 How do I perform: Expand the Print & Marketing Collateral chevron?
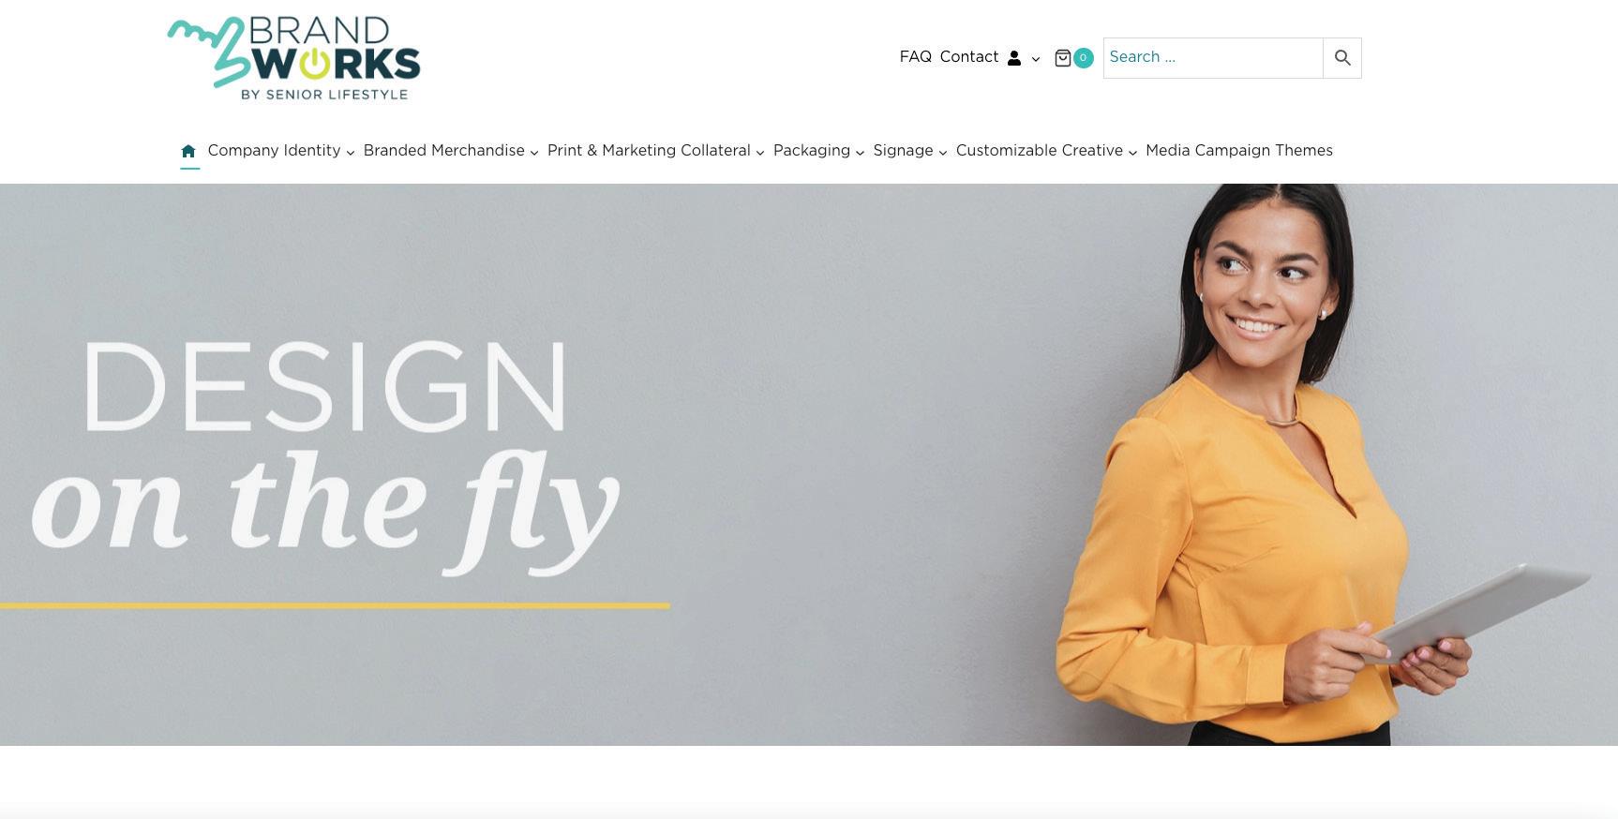pos(760,153)
